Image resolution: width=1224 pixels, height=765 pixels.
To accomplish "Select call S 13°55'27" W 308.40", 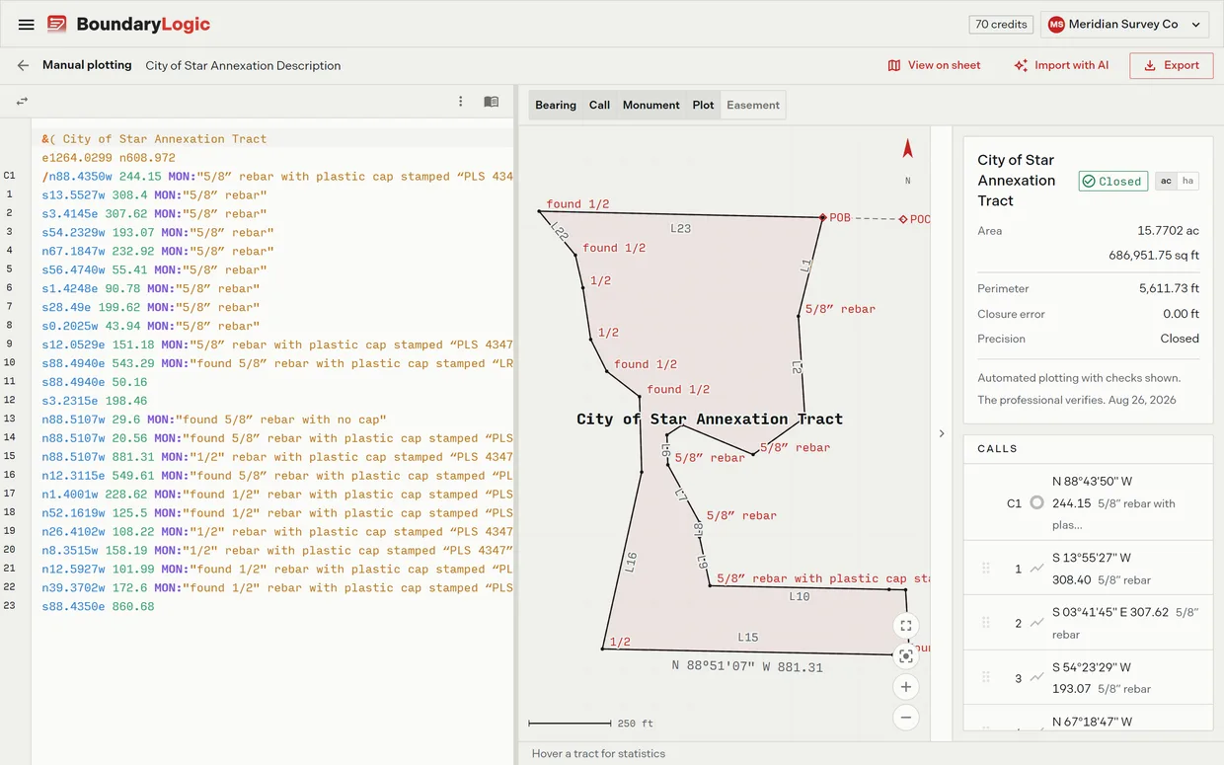I will (x=1088, y=568).
